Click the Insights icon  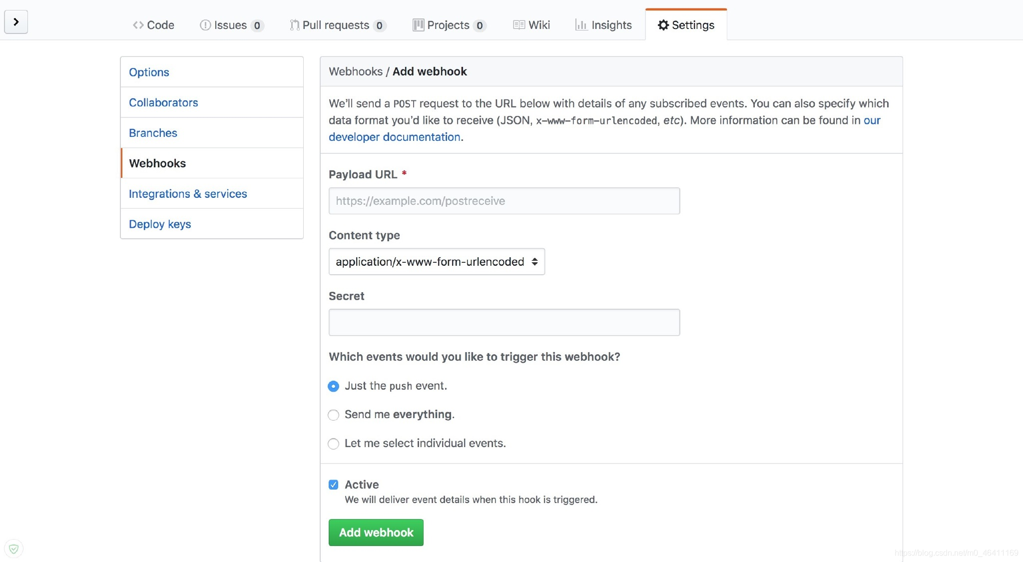pyautogui.click(x=580, y=24)
